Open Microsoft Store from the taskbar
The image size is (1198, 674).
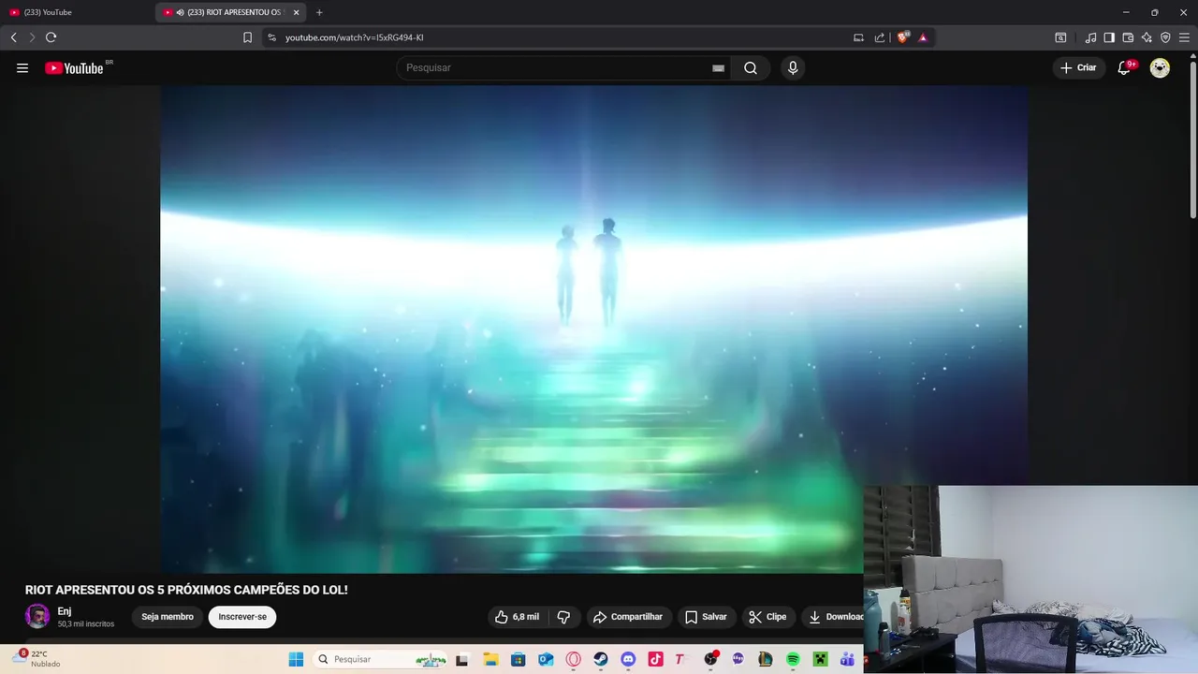[x=518, y=659]
